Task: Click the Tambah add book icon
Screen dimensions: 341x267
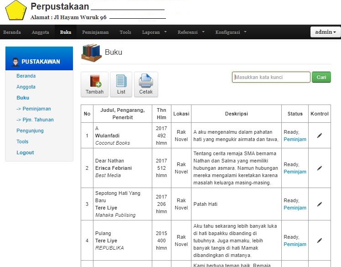Action: (x=95, y=81)
